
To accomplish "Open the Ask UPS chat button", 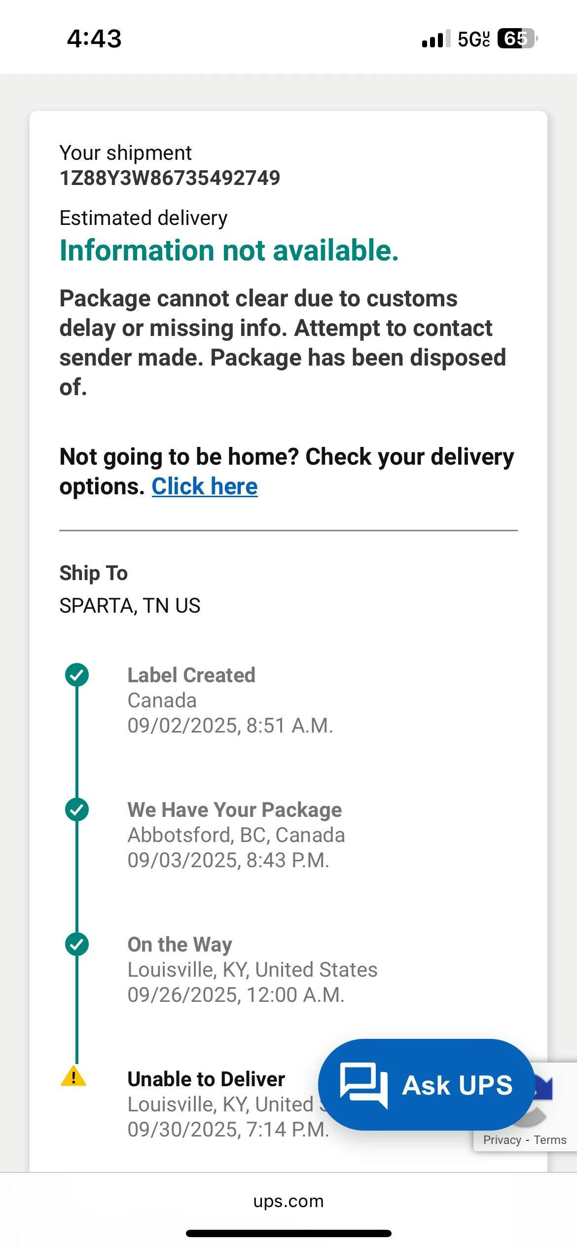I will pyautogui.click(x=426, y=1085).
